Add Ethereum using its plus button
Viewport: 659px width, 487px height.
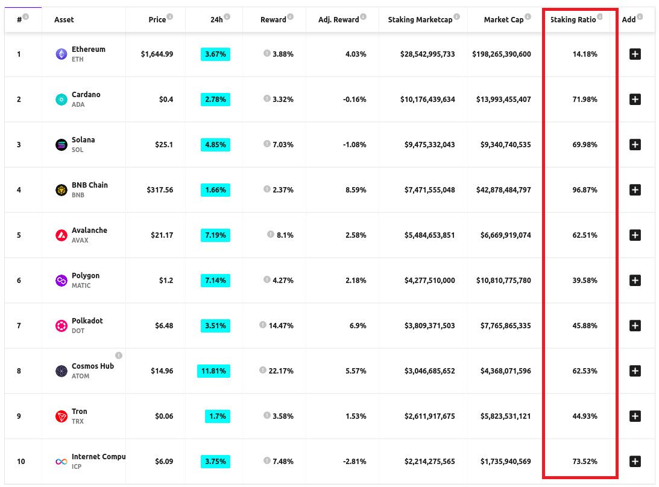(634, 54)
